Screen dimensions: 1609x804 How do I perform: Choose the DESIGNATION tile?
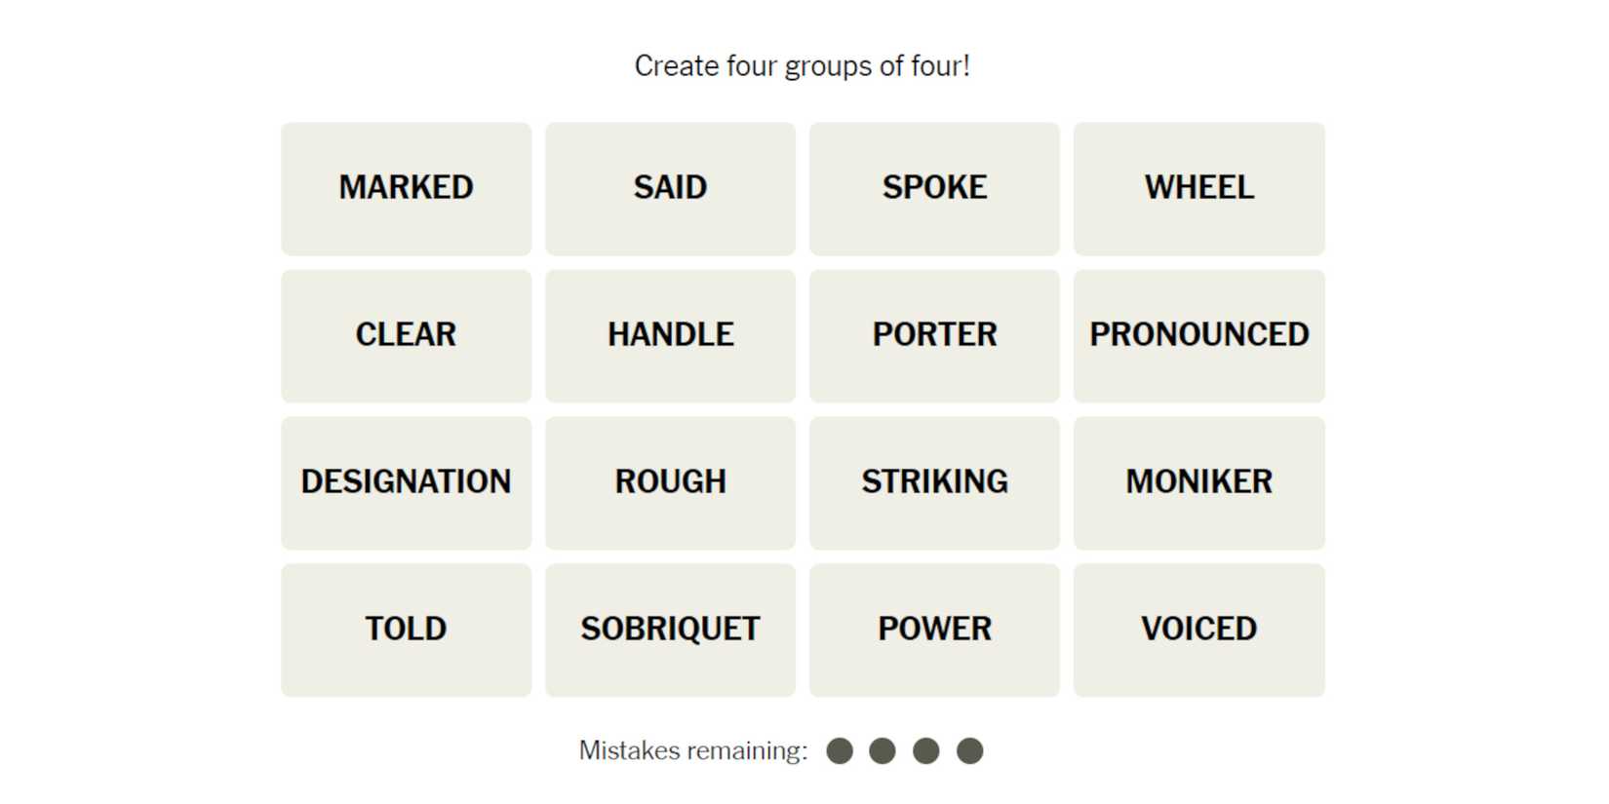coord(406,482)
